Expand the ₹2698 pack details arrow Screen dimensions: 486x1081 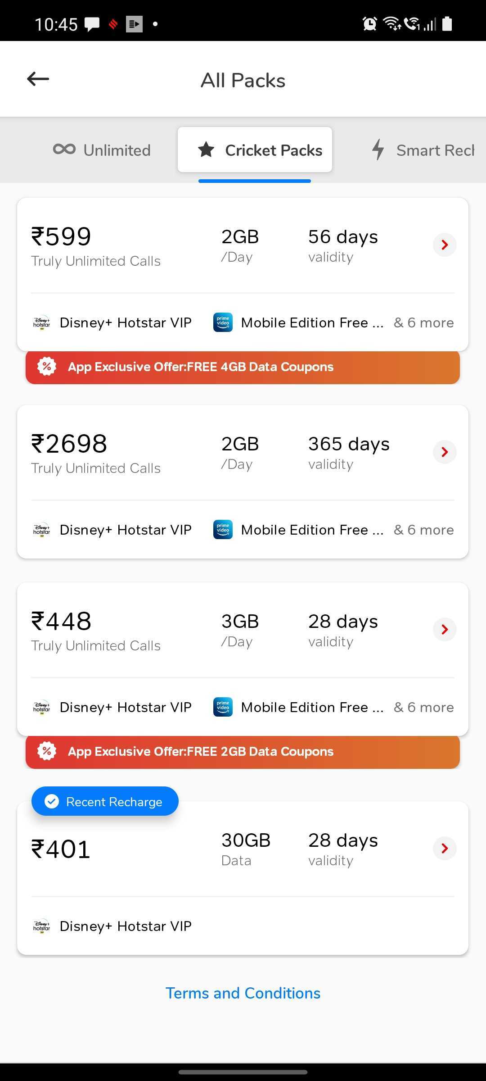pos(445,452)
